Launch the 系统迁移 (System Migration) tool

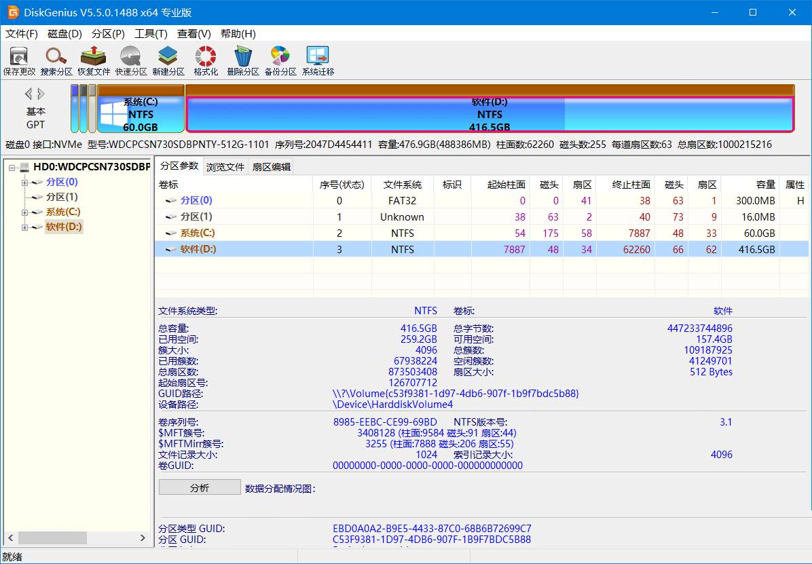click(318, 60)
